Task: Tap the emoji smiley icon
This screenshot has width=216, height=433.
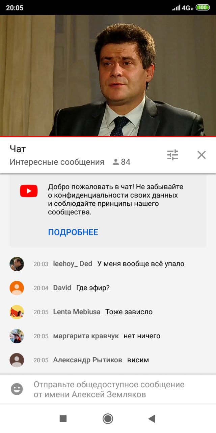Action: [x=17, y=389]
